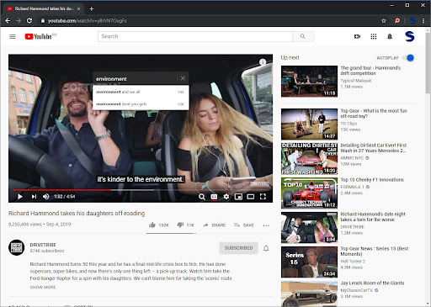Expand description with SHOW MORE
Screen dimensions: 431x307
(x=43, y=287)
